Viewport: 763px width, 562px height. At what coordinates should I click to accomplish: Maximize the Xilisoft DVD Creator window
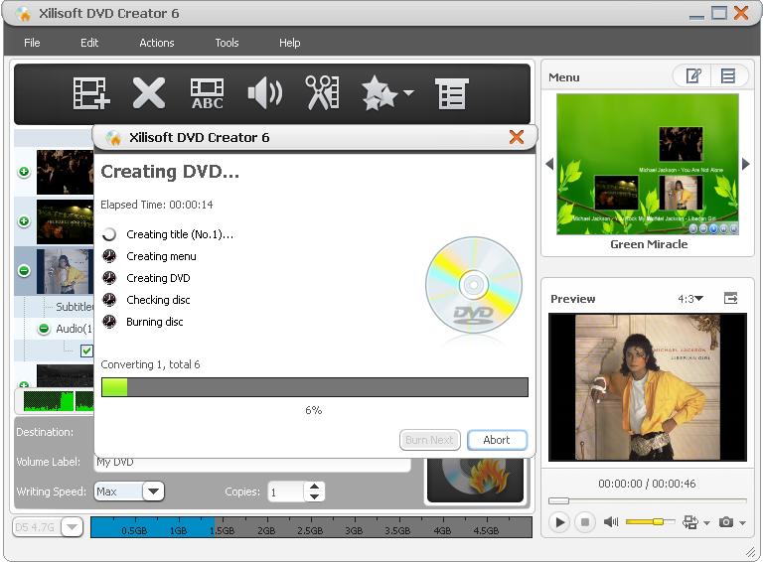click(718, 13)
